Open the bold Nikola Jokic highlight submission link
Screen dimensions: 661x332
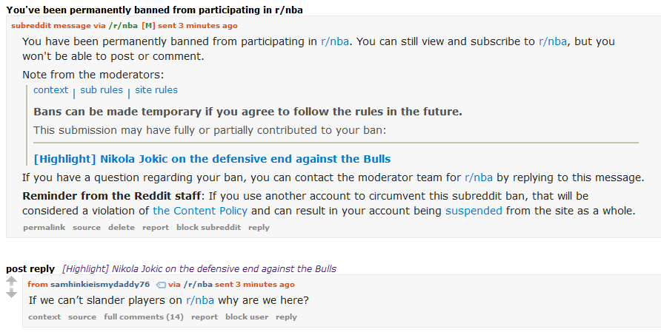click(x=212, y=159)
